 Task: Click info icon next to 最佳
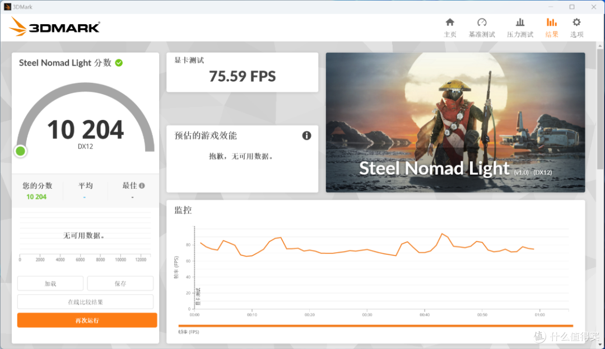(x=142, y=186)
